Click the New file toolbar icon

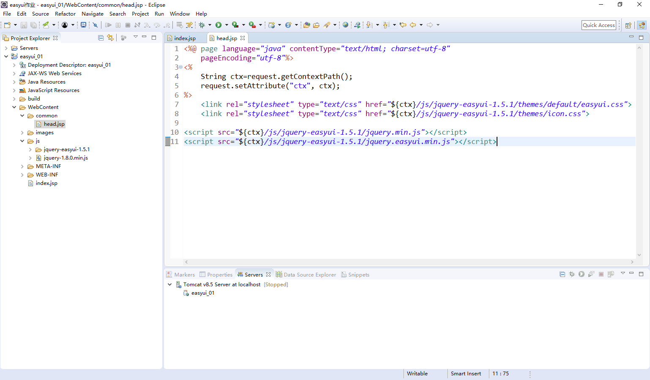pyautogui.click(x=7, y=25)
